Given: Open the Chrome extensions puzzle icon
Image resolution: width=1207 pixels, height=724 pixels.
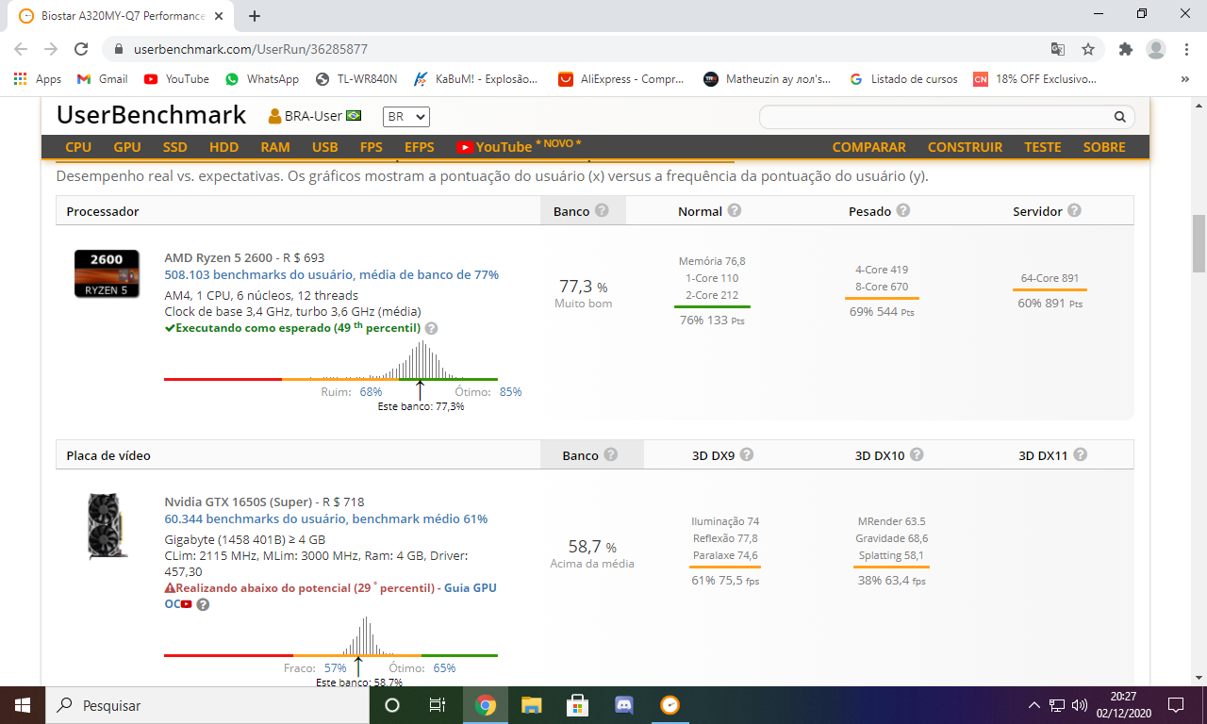Looking at the screenshot, I should pos(1125,49).
